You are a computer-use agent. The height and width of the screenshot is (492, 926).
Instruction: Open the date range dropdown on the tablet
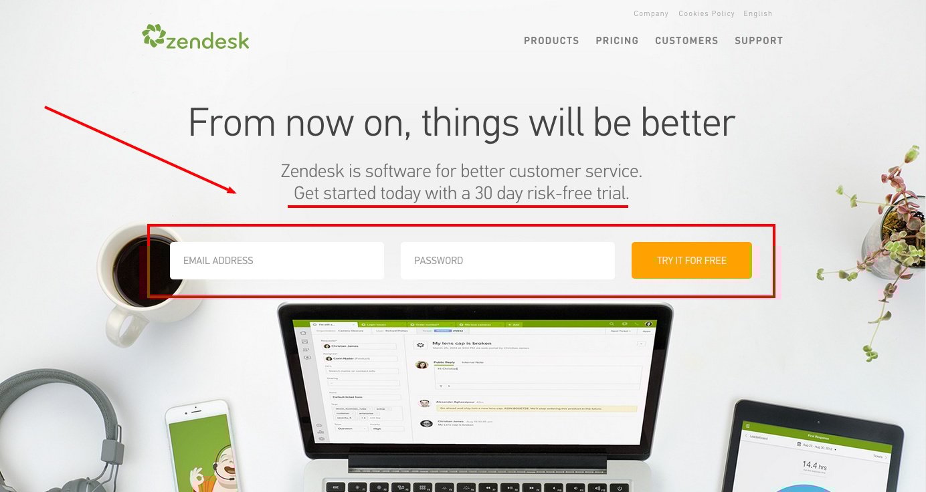pos(816,447)
